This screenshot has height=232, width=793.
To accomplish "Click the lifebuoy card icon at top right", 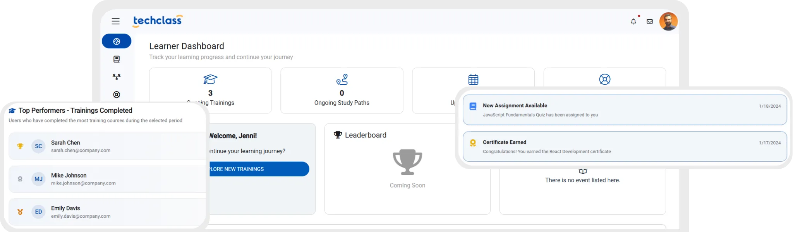I will [x=605, y=80].
